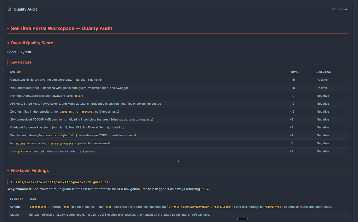Image resolution: width=358 pixels, height=222 pixels.
Task: Select the "Score: 52 / 100" line
Action: pyautogui.click(x=19, y=52)
